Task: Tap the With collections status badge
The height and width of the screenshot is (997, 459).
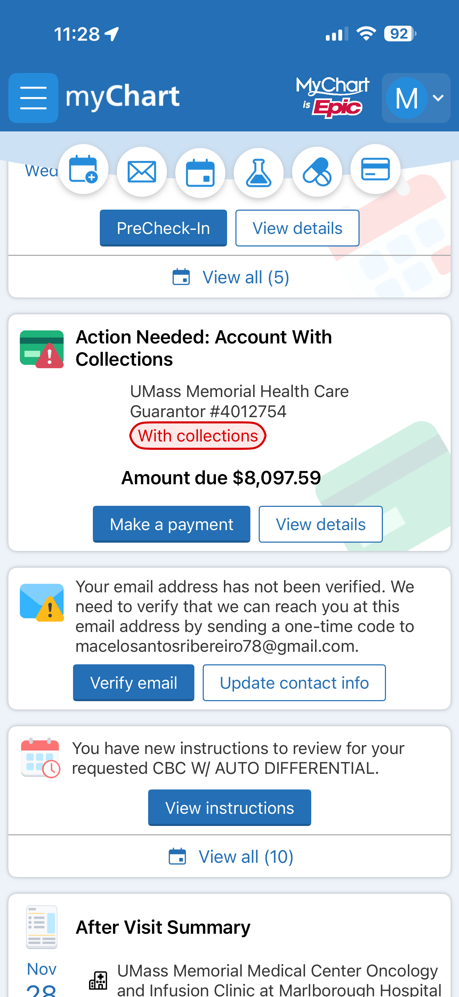Action: pos(198,436)
